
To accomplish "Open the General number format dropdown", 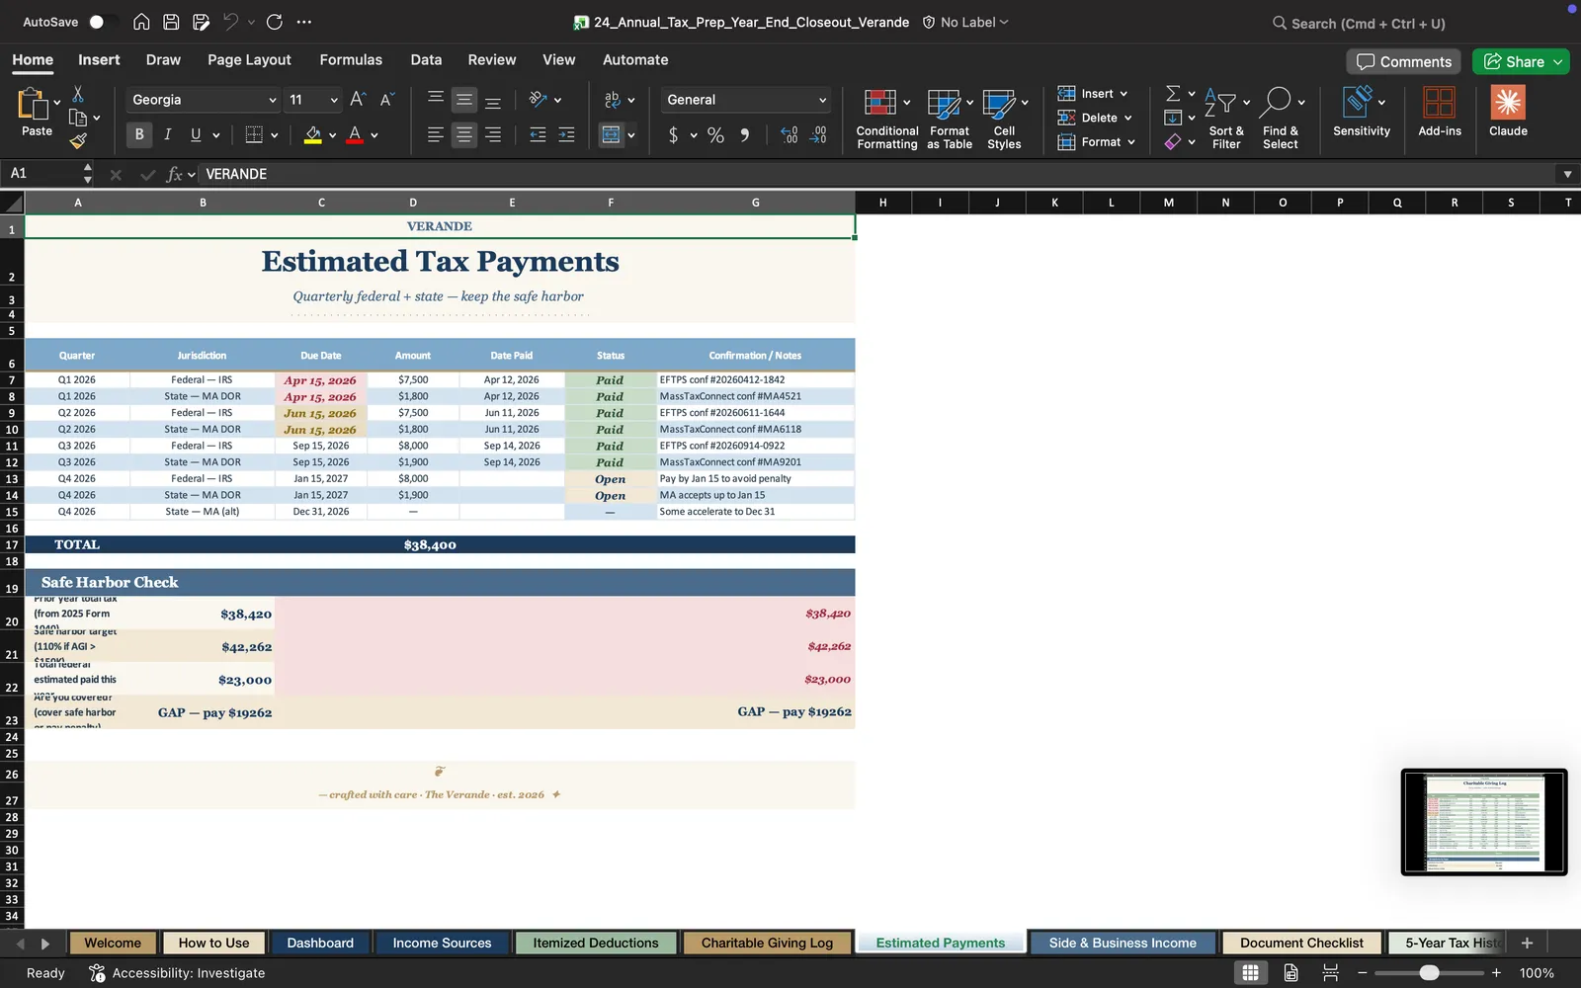I will tap(822, 100).
